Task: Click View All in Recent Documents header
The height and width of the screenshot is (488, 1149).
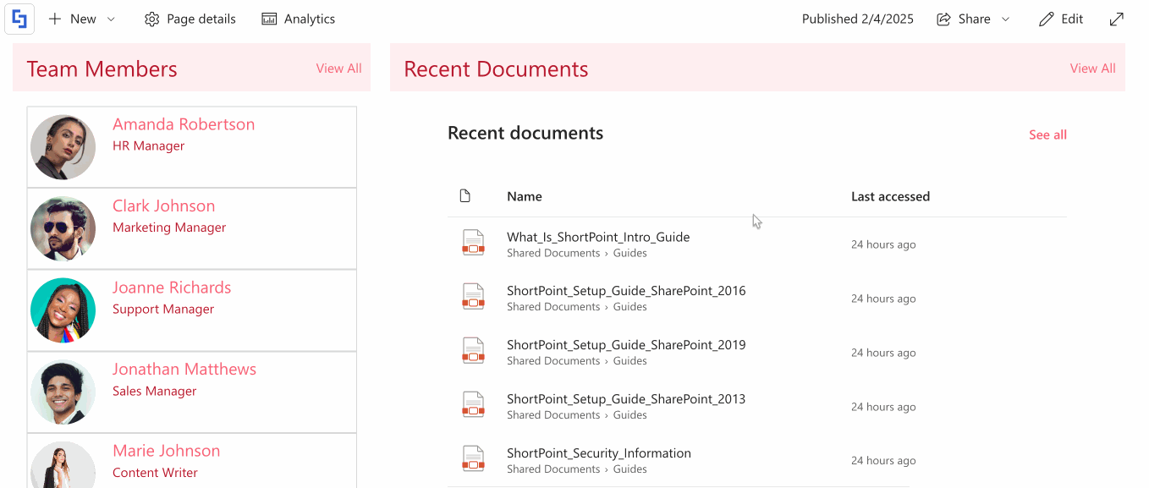Action: pyautogui.click(x=1093, y=69)
